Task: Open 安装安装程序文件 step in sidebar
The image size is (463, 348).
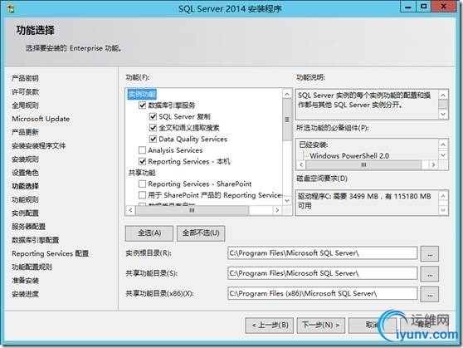Action: coord(39,146)
